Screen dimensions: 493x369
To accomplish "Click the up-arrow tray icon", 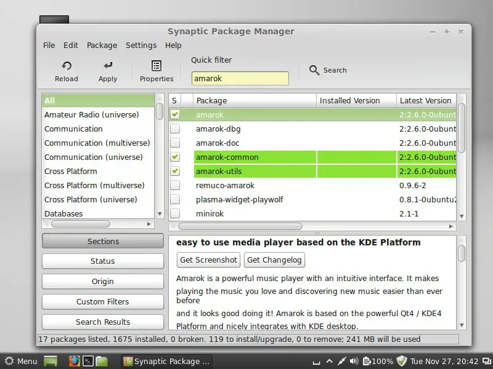I will pyautogui.click(x=329, y=361).
